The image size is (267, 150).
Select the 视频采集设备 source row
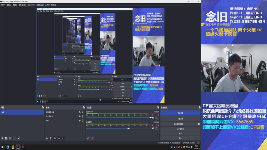64,112
